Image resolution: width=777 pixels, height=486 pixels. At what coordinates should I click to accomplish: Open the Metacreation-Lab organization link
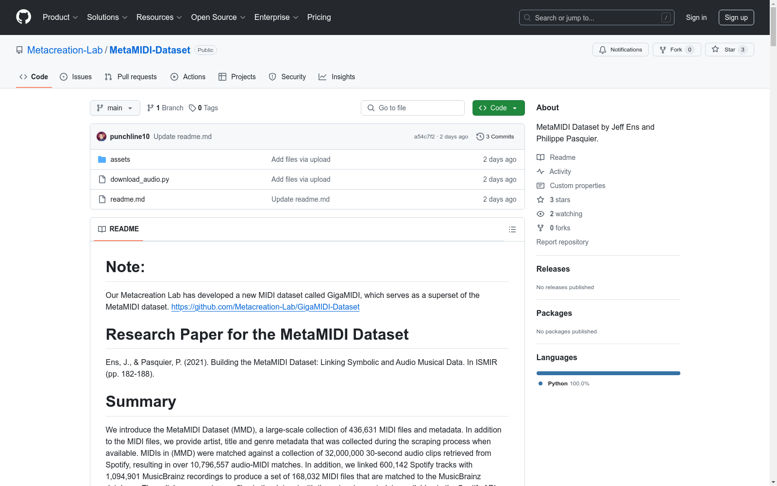click(65, 50)
